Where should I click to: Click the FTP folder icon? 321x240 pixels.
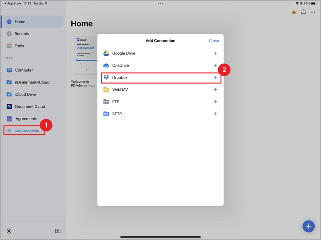pyautogui.click(x=106, y=102)
